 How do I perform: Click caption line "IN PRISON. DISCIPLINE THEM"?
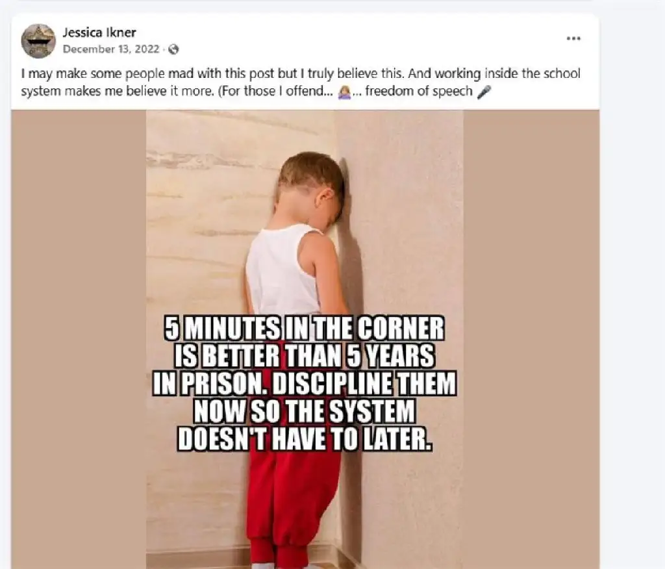(305, 383)
